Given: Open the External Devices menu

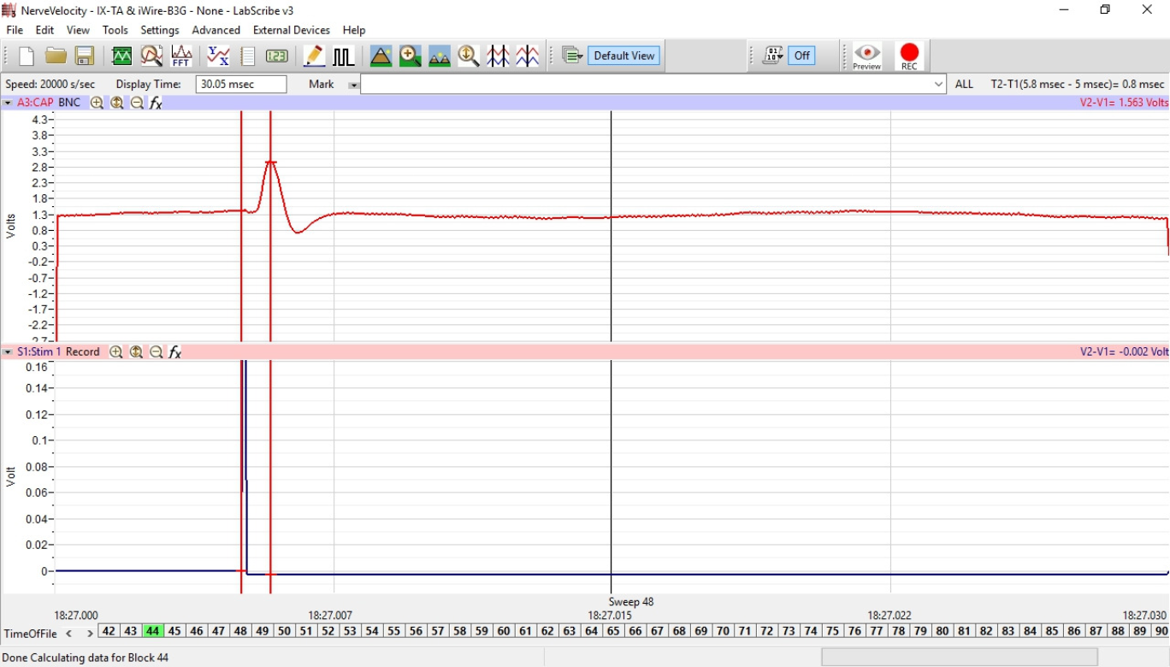Looking at the screenshot, I should pos(291,30).
